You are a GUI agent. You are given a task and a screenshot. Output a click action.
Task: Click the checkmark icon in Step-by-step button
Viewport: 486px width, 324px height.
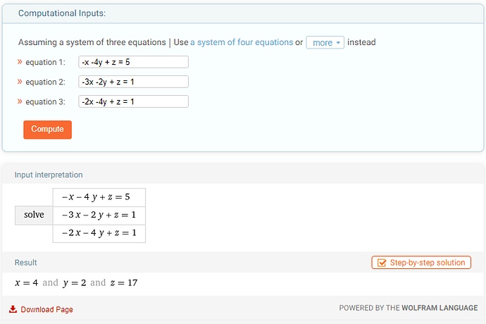pyautogui.click(x=382, y=263)
